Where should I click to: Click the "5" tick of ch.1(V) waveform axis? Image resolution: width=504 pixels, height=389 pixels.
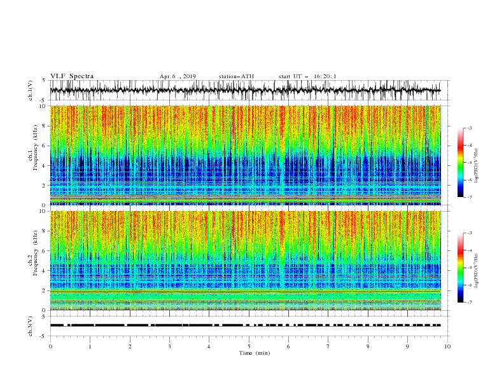(44, 80)
